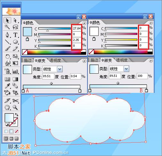This screenshot has width=162, height=156.
Task: Activate the toolbox Fill gradient swatch
Action: pos(9,118)
